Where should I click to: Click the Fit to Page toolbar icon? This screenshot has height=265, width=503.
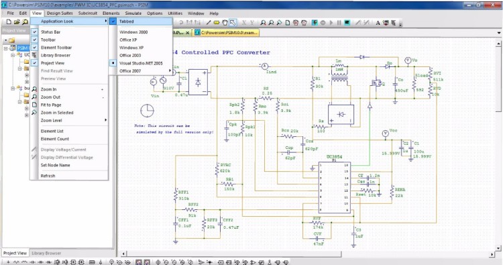[x=288, y=22]
